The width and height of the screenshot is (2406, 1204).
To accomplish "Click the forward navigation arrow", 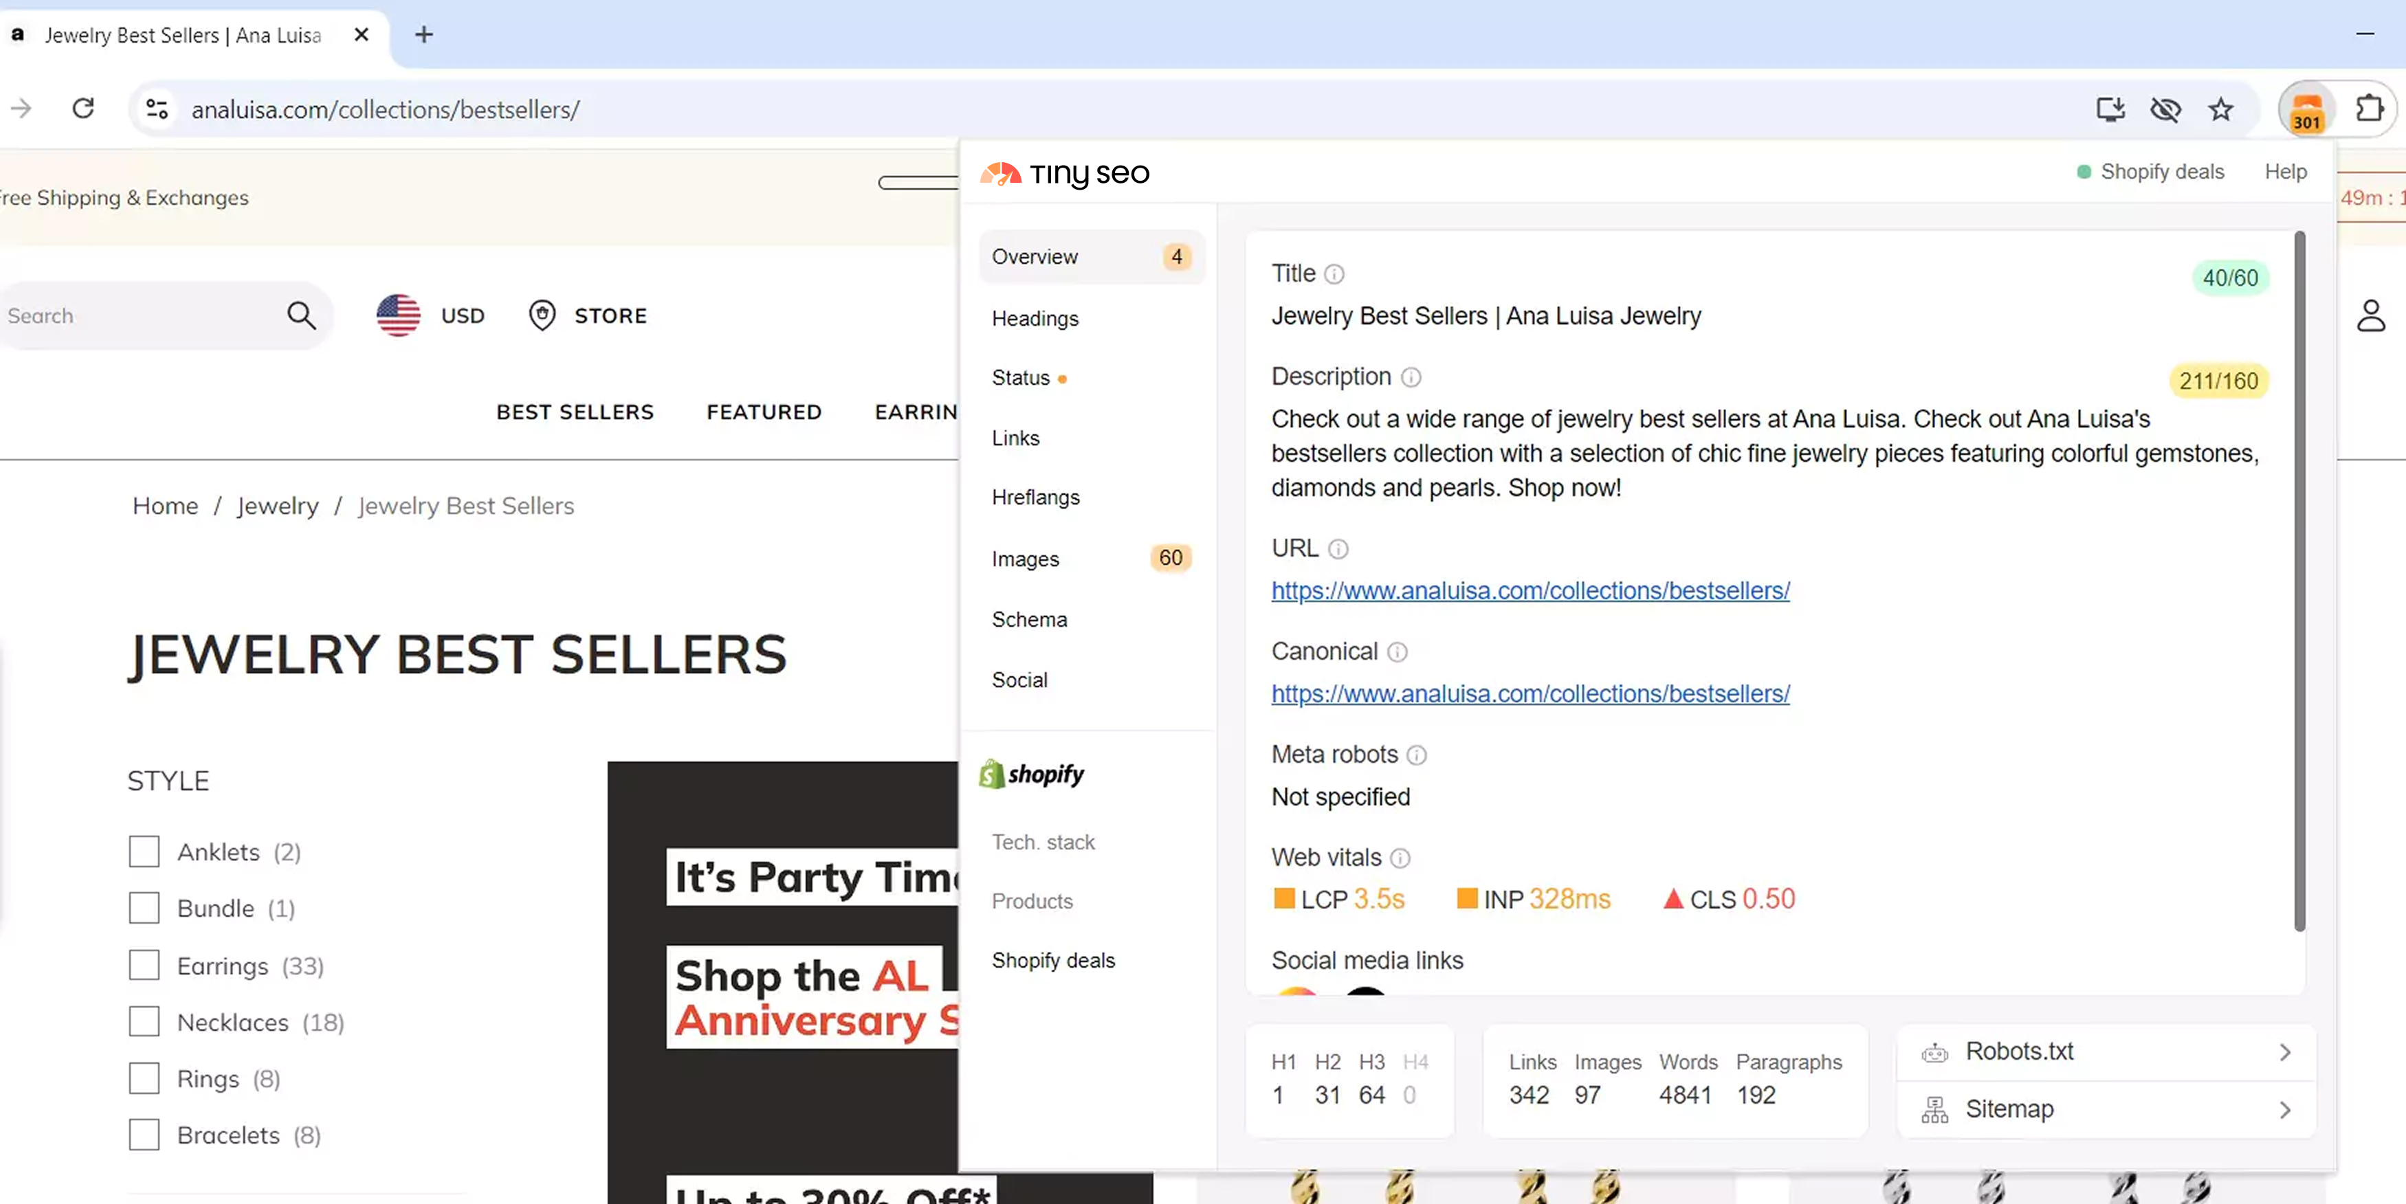I will point(21,109).
